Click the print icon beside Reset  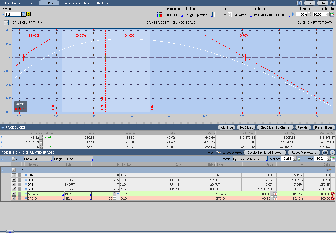[x=300, y=3]
